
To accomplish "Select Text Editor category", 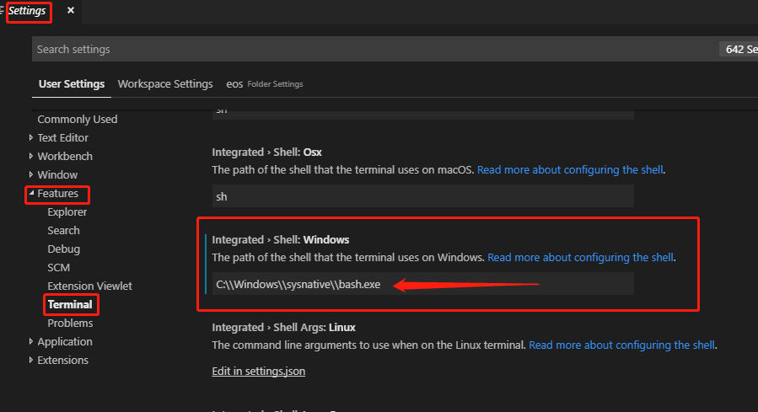I will (63, 137).
